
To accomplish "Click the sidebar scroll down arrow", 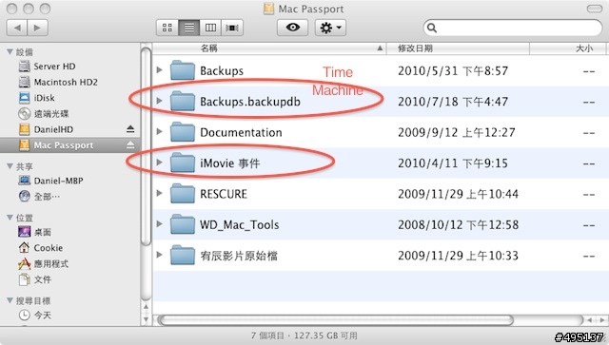I will click(x=146, y=319).
